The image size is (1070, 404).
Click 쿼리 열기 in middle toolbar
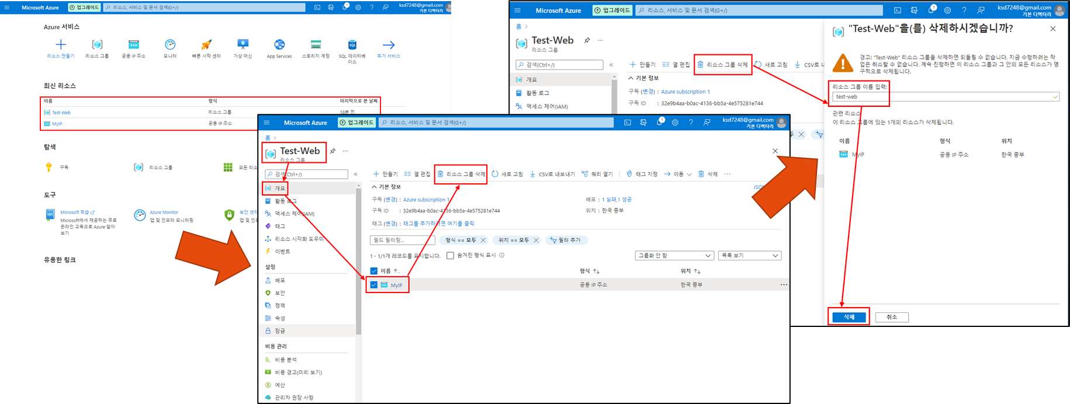(597, 174)
